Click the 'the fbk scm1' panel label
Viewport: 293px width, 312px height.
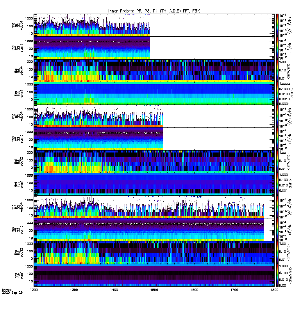19,275
